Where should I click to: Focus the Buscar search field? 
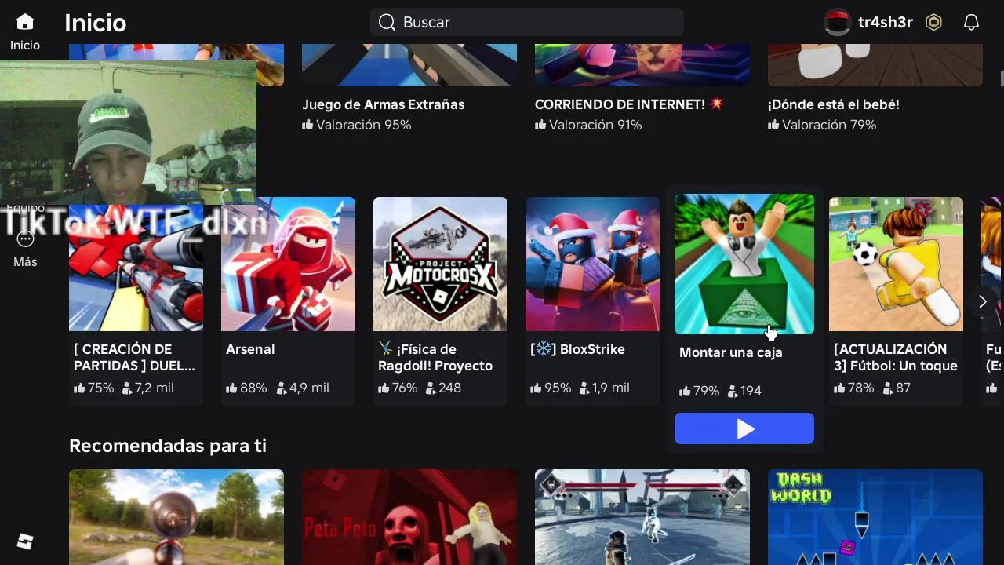(x=527, y=22)
